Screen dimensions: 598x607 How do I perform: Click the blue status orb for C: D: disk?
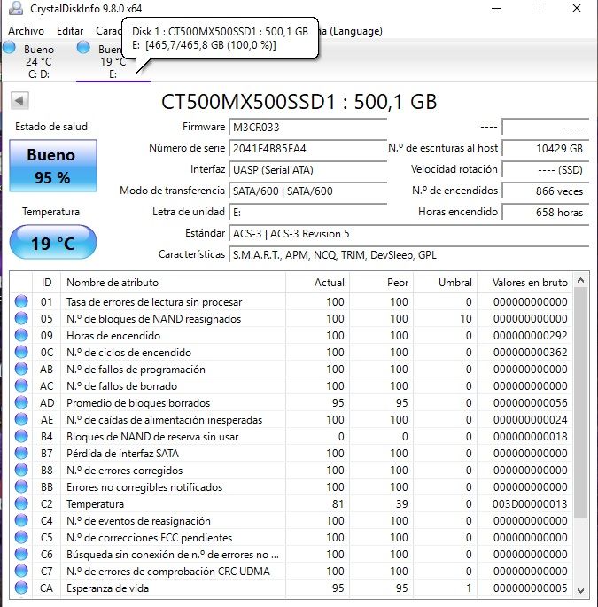coord(9,48)
